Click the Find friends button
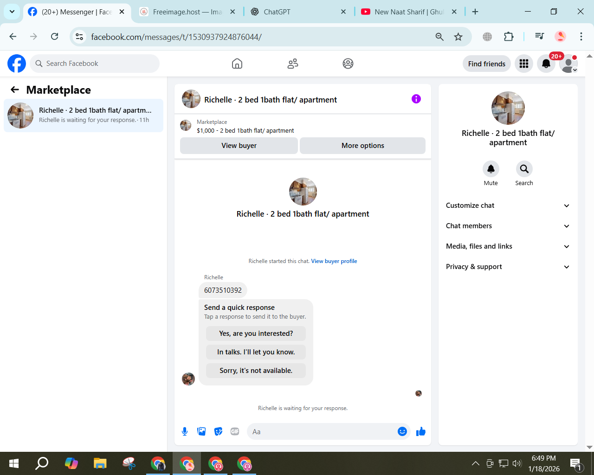This screenshot has height=475, width=594. (x=487, y=64)
